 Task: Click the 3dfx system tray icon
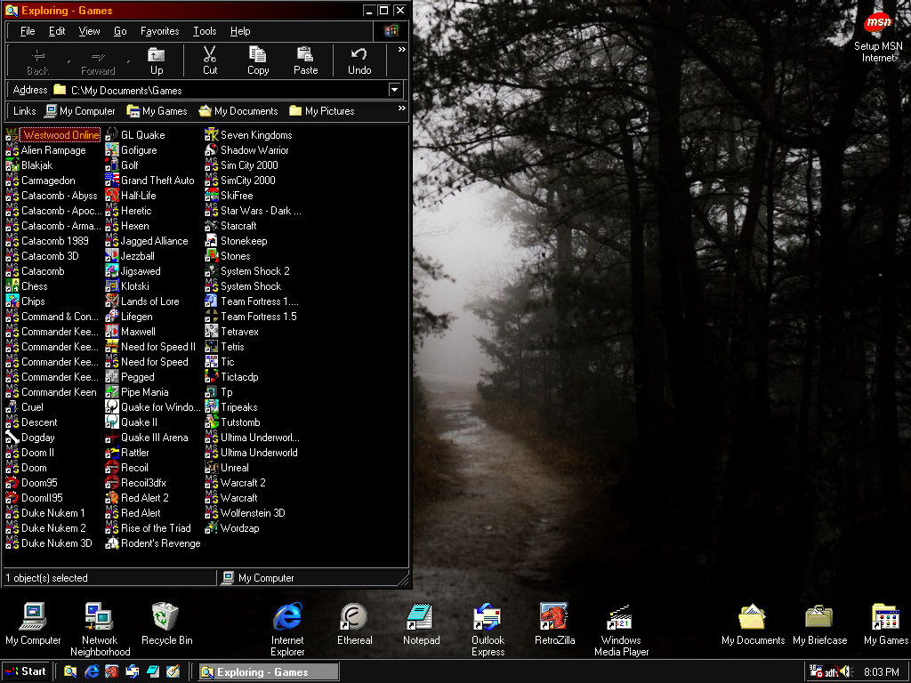point(831,672)
